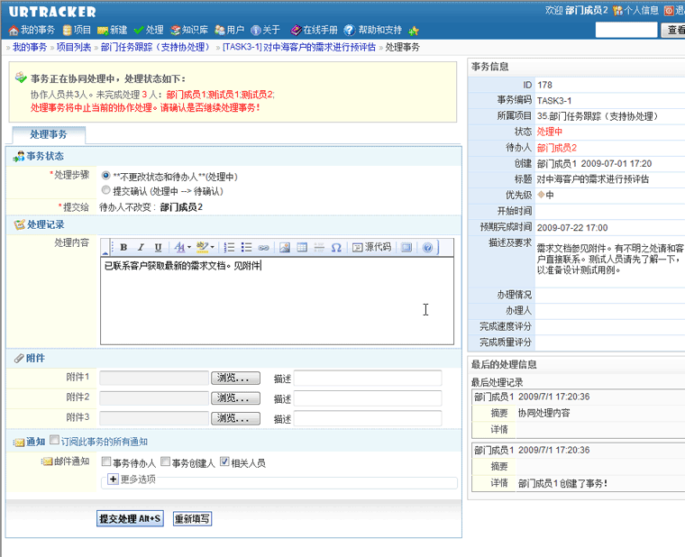This screenshot has width=685, height=557.
Task: Toggle italic formatting in editor
Action: coord(141,247)
